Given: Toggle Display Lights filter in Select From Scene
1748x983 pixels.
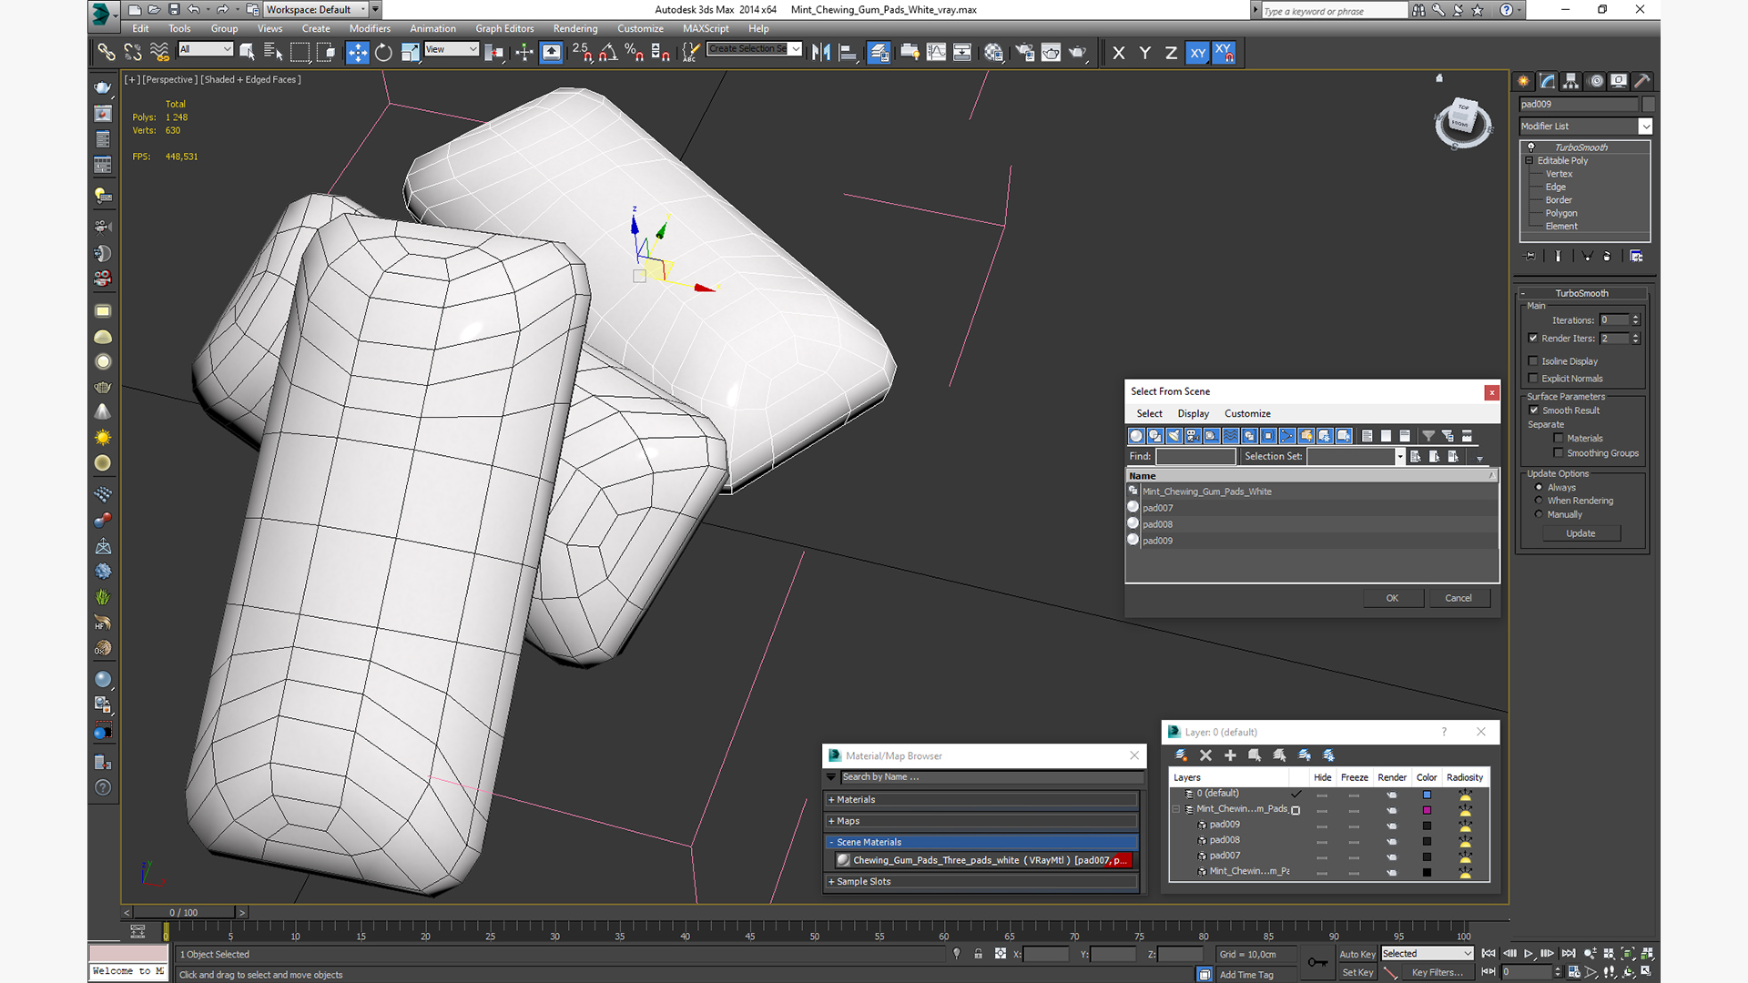Looking at the screenshot, I should pyautogui.click(x=1174, y=436).
